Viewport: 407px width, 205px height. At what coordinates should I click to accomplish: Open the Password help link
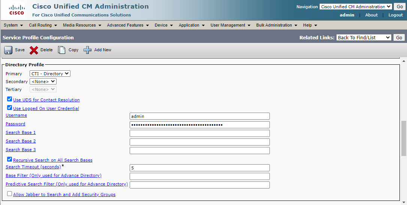click(16, 124)
